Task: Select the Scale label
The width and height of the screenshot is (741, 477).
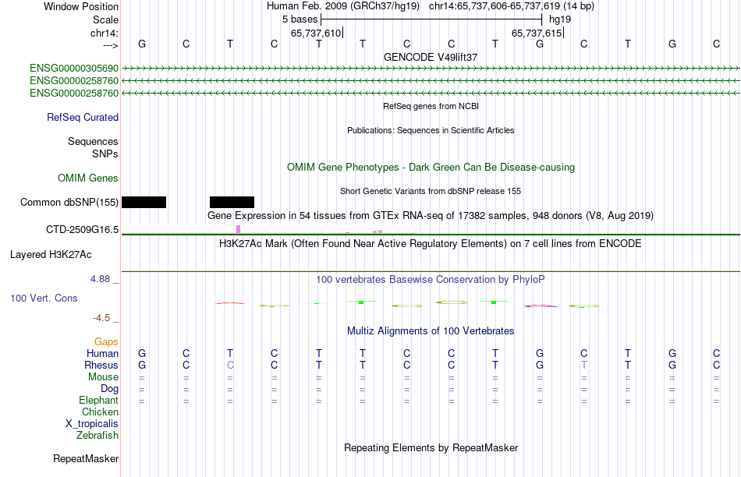Action: coord(106,19)
